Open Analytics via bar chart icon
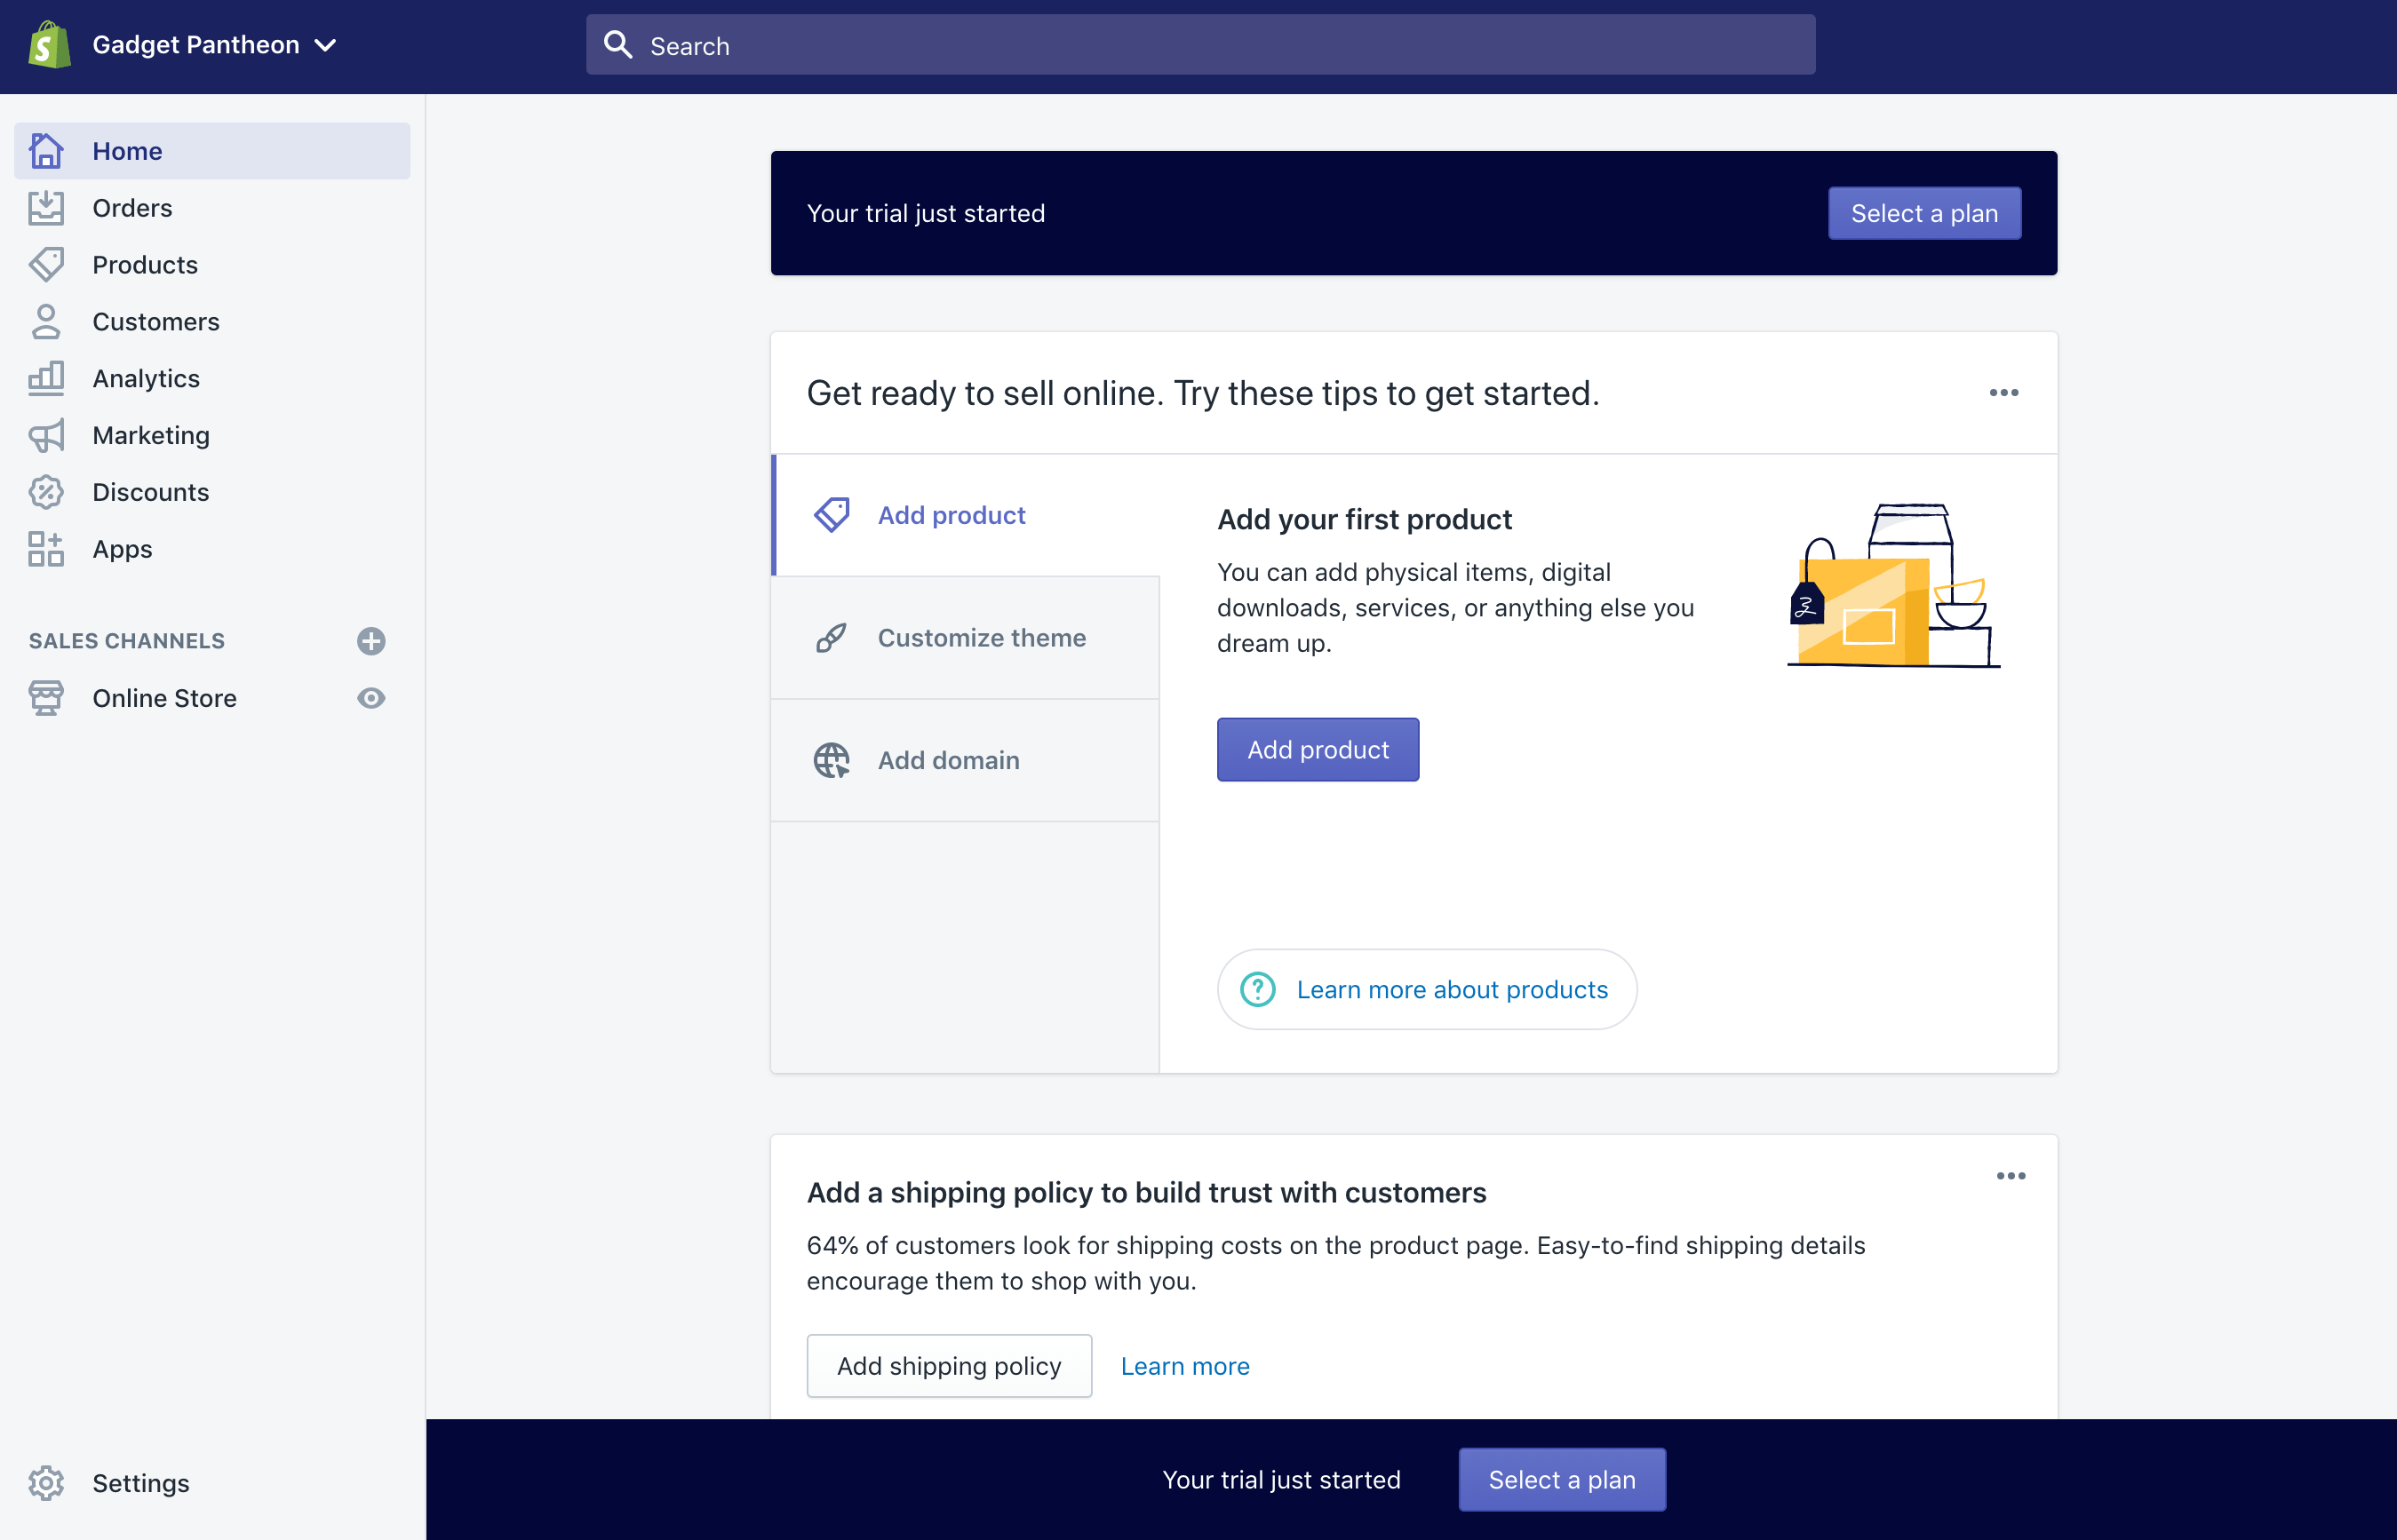 46,378
